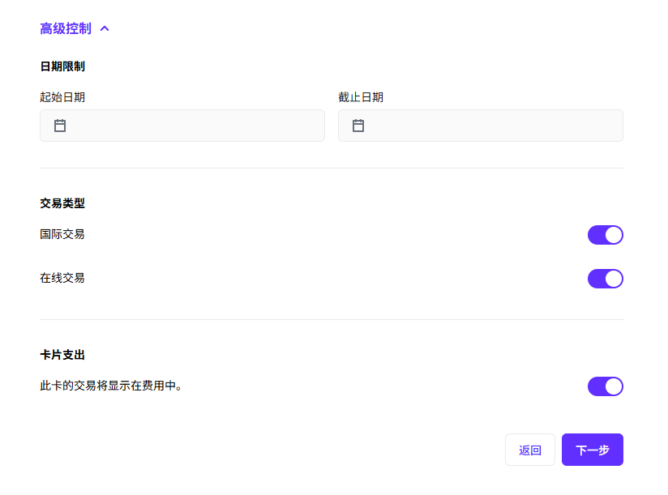This screenshot has height=495, width=668.
Task: Focus the 截止日期 date input box
Action: [493, 126]
